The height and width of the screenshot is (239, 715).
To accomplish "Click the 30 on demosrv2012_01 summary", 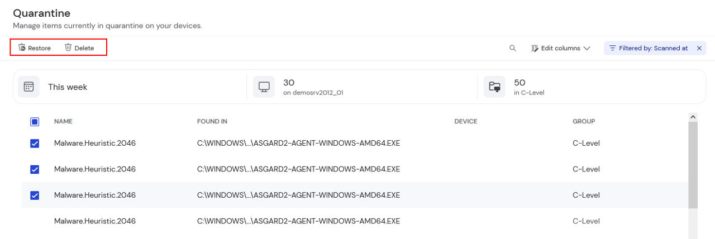I will click(361, 87).
